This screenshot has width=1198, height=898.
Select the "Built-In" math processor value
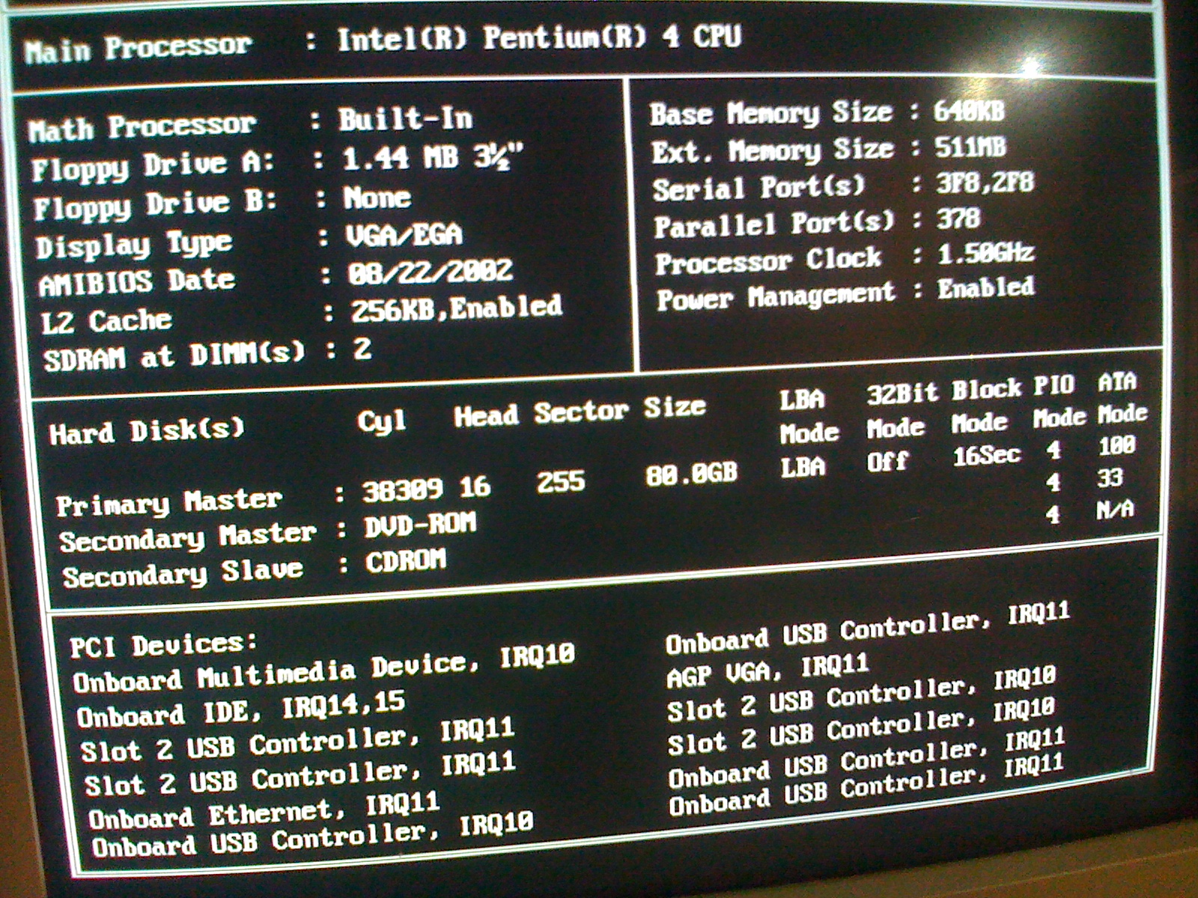(405, 119)
